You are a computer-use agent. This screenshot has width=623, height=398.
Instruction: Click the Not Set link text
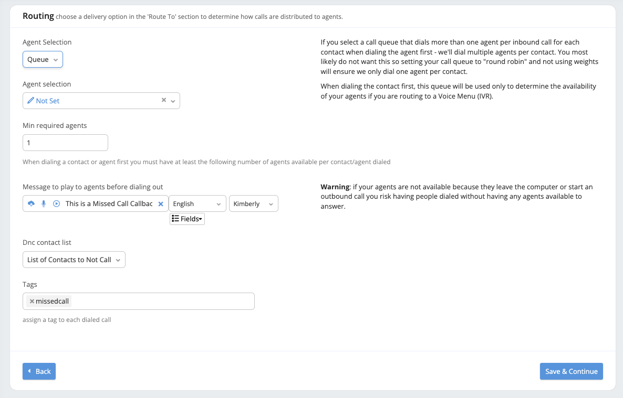point(48,101)
